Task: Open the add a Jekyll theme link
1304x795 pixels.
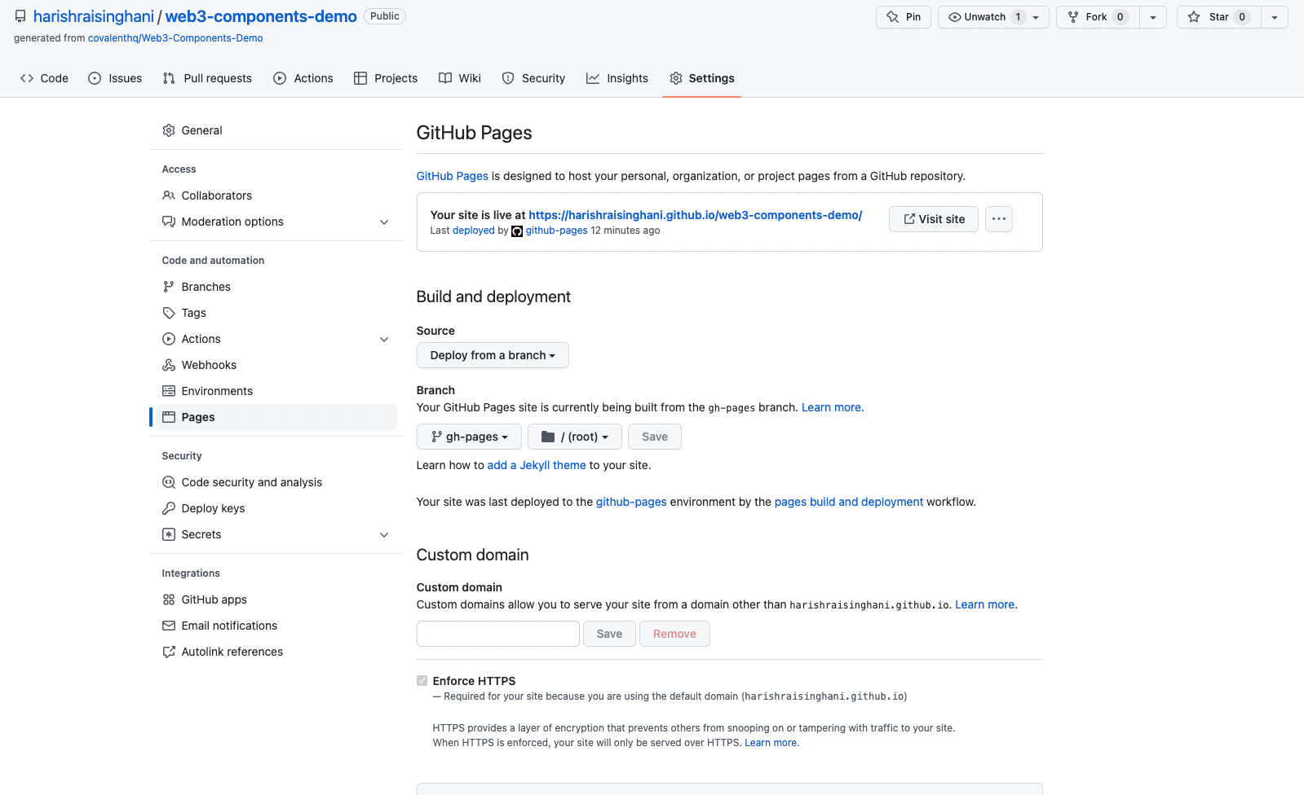Action: point(537,465)
